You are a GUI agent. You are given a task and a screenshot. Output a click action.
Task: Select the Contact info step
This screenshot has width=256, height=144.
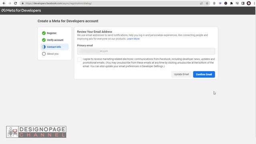tap(54, 47)
